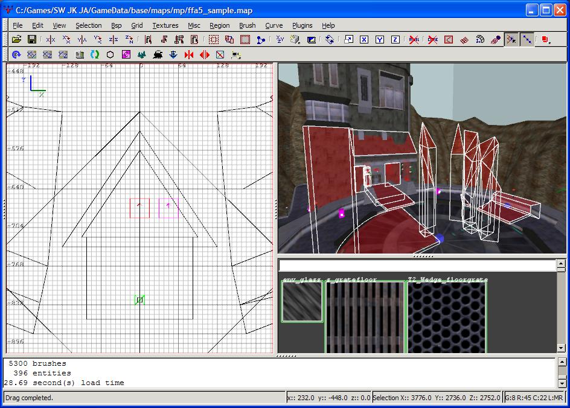The image size is (570, 408).
Task: Toggle the pressed selection-arrow toolbar button
Action: point(511,40)
